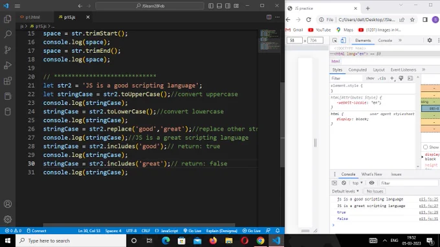The image size is (440, 247).
Task: Change end of line sequence CRLF
Action: 146,231
